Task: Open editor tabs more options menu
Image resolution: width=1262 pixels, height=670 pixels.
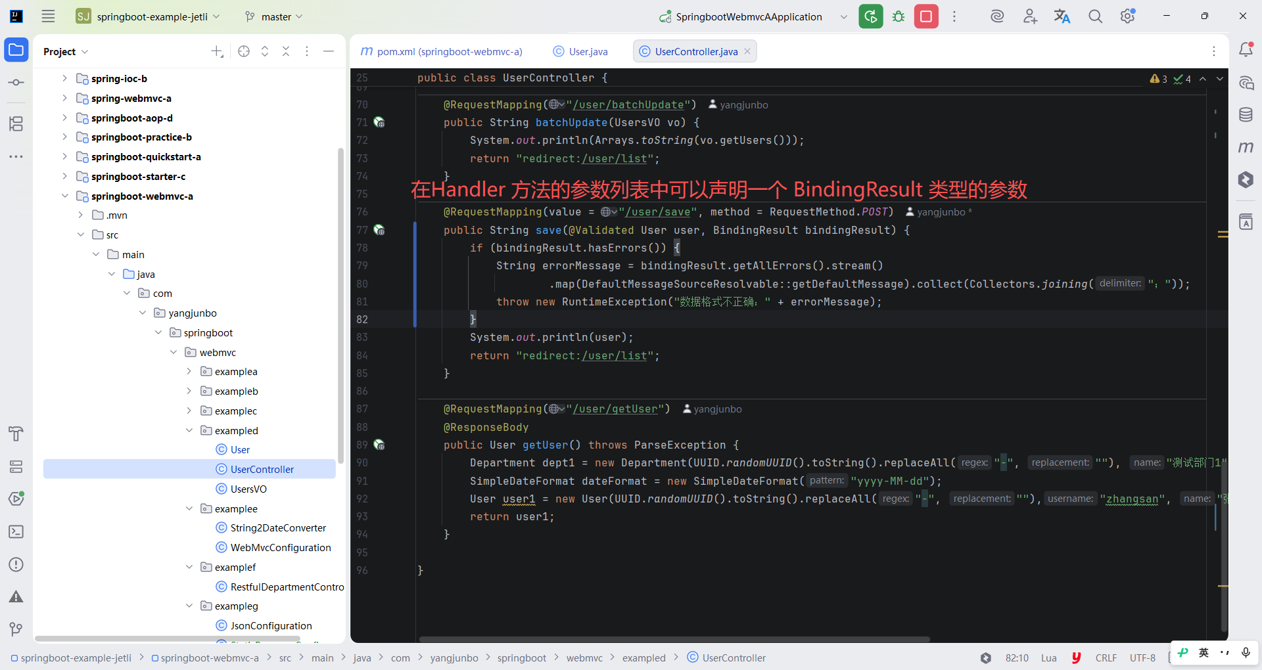Action: pos(1214,51)
